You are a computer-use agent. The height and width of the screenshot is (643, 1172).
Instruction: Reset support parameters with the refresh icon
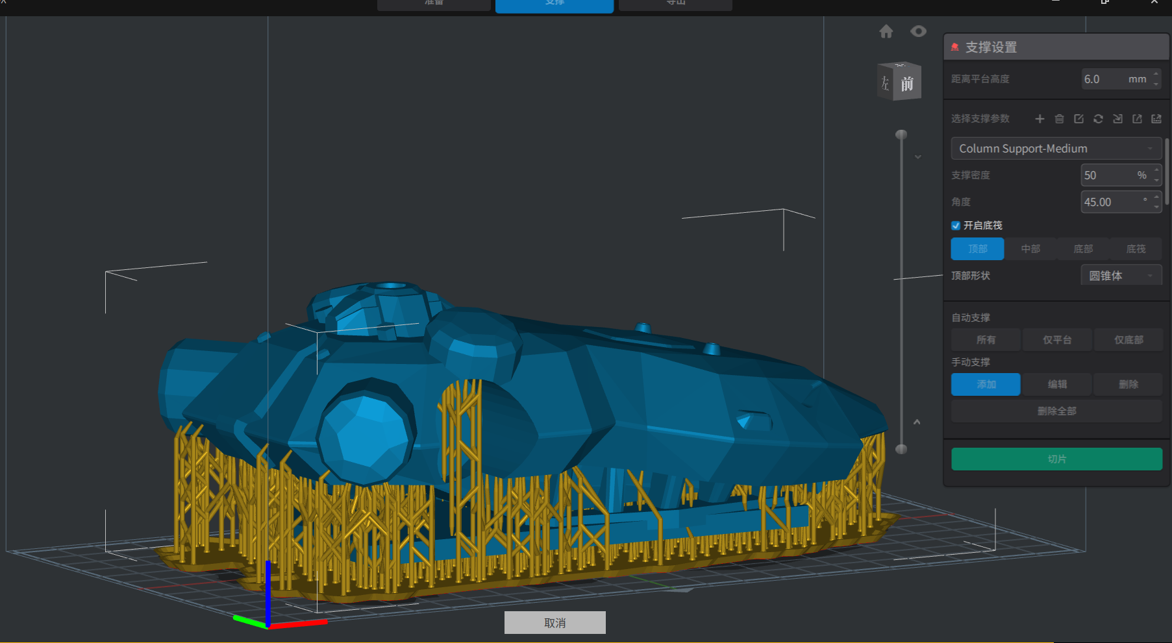[1098, 119]
